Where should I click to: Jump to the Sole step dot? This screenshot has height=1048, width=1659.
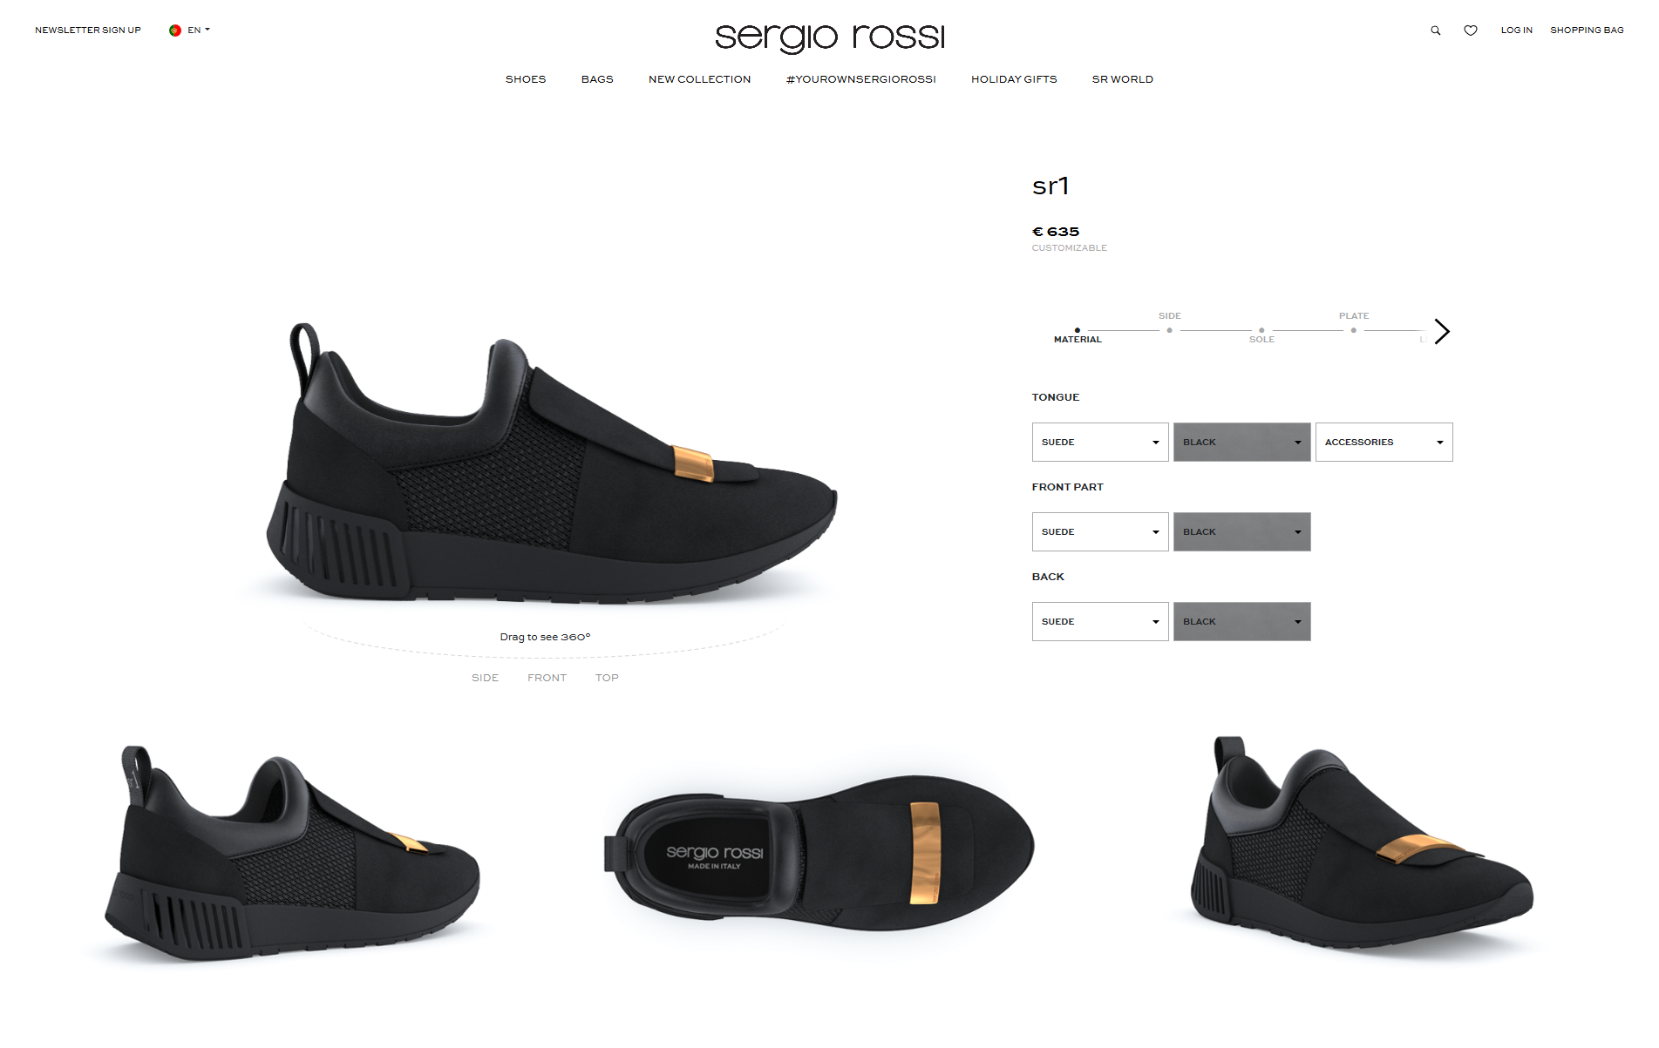[1261, 330]
